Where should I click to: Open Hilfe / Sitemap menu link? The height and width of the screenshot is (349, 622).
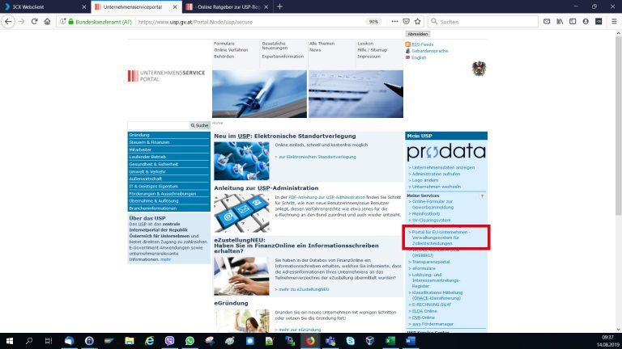point(372,50)
